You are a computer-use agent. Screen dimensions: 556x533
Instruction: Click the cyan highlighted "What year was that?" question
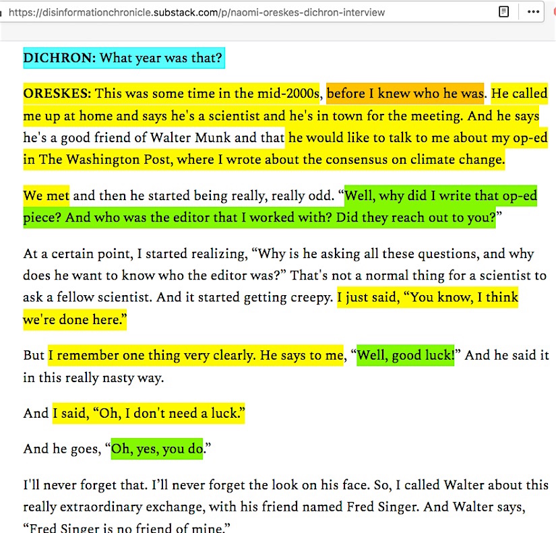[161, 58]
